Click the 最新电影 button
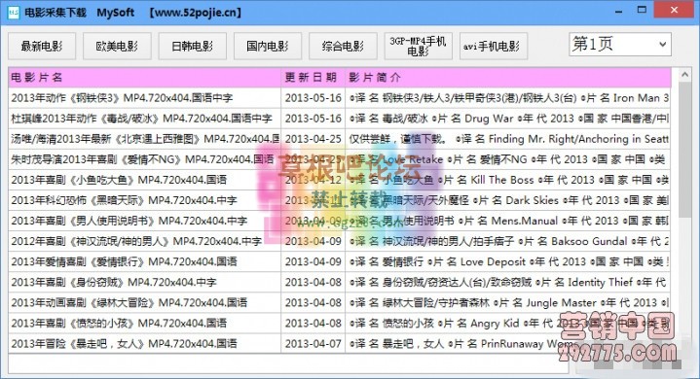Image resolution: width=700 pixels, height=379 pixels. (42, 46)
